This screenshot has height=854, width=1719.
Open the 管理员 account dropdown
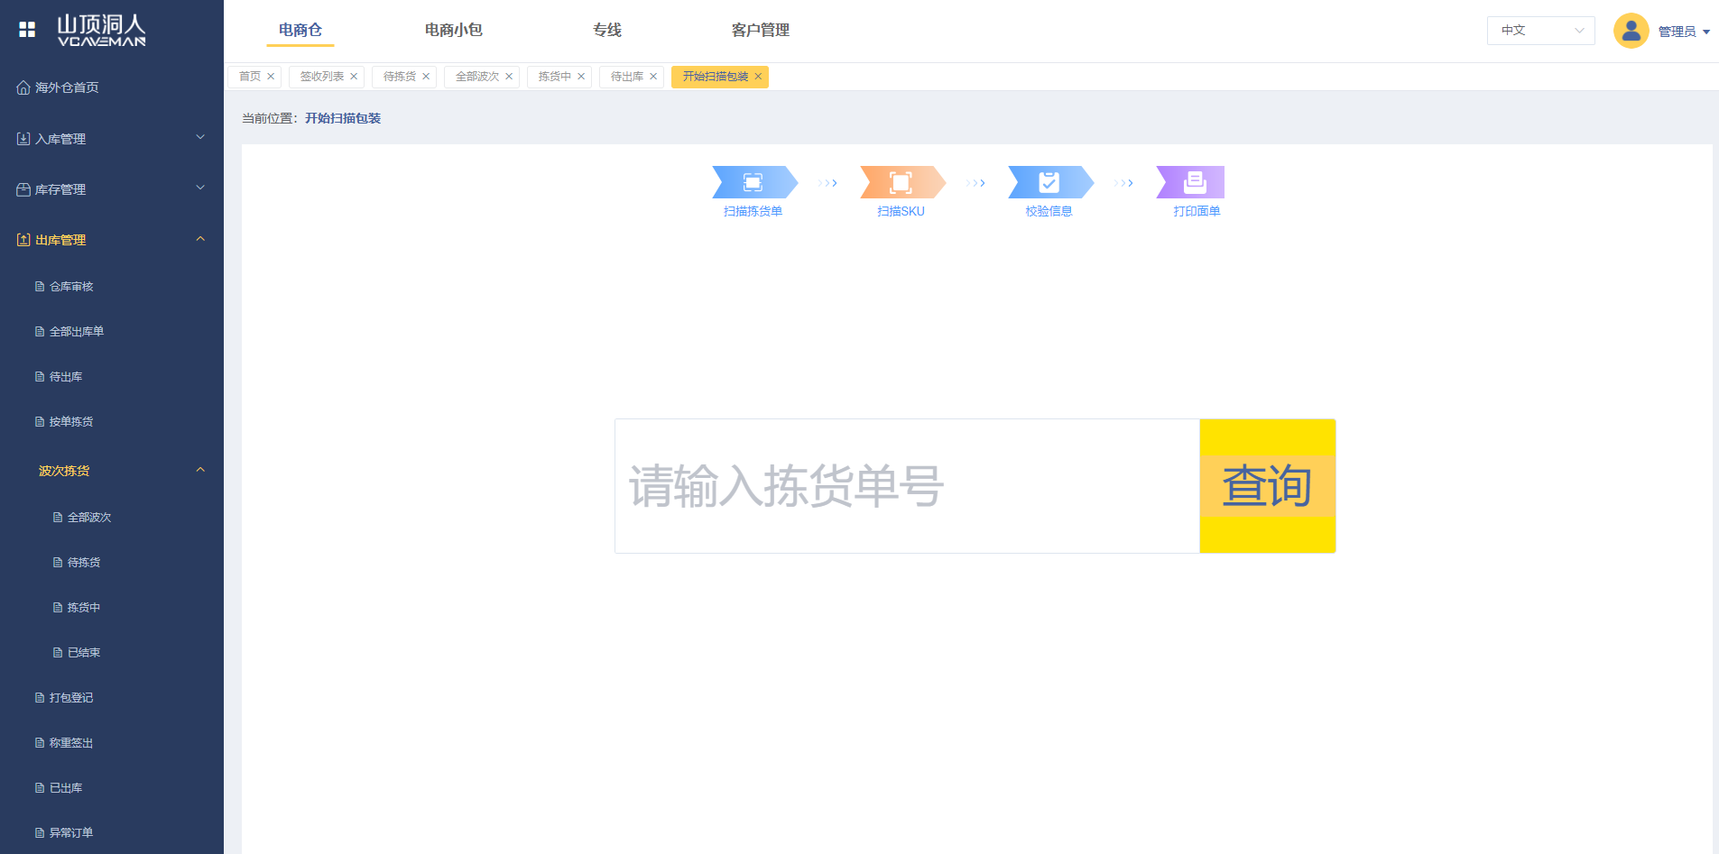click(1683, 32)
